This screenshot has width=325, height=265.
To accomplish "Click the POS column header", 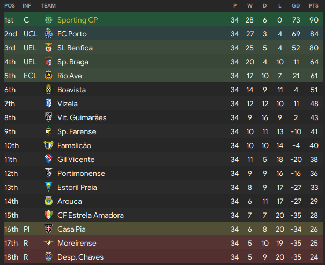I will tap(10, 5).
